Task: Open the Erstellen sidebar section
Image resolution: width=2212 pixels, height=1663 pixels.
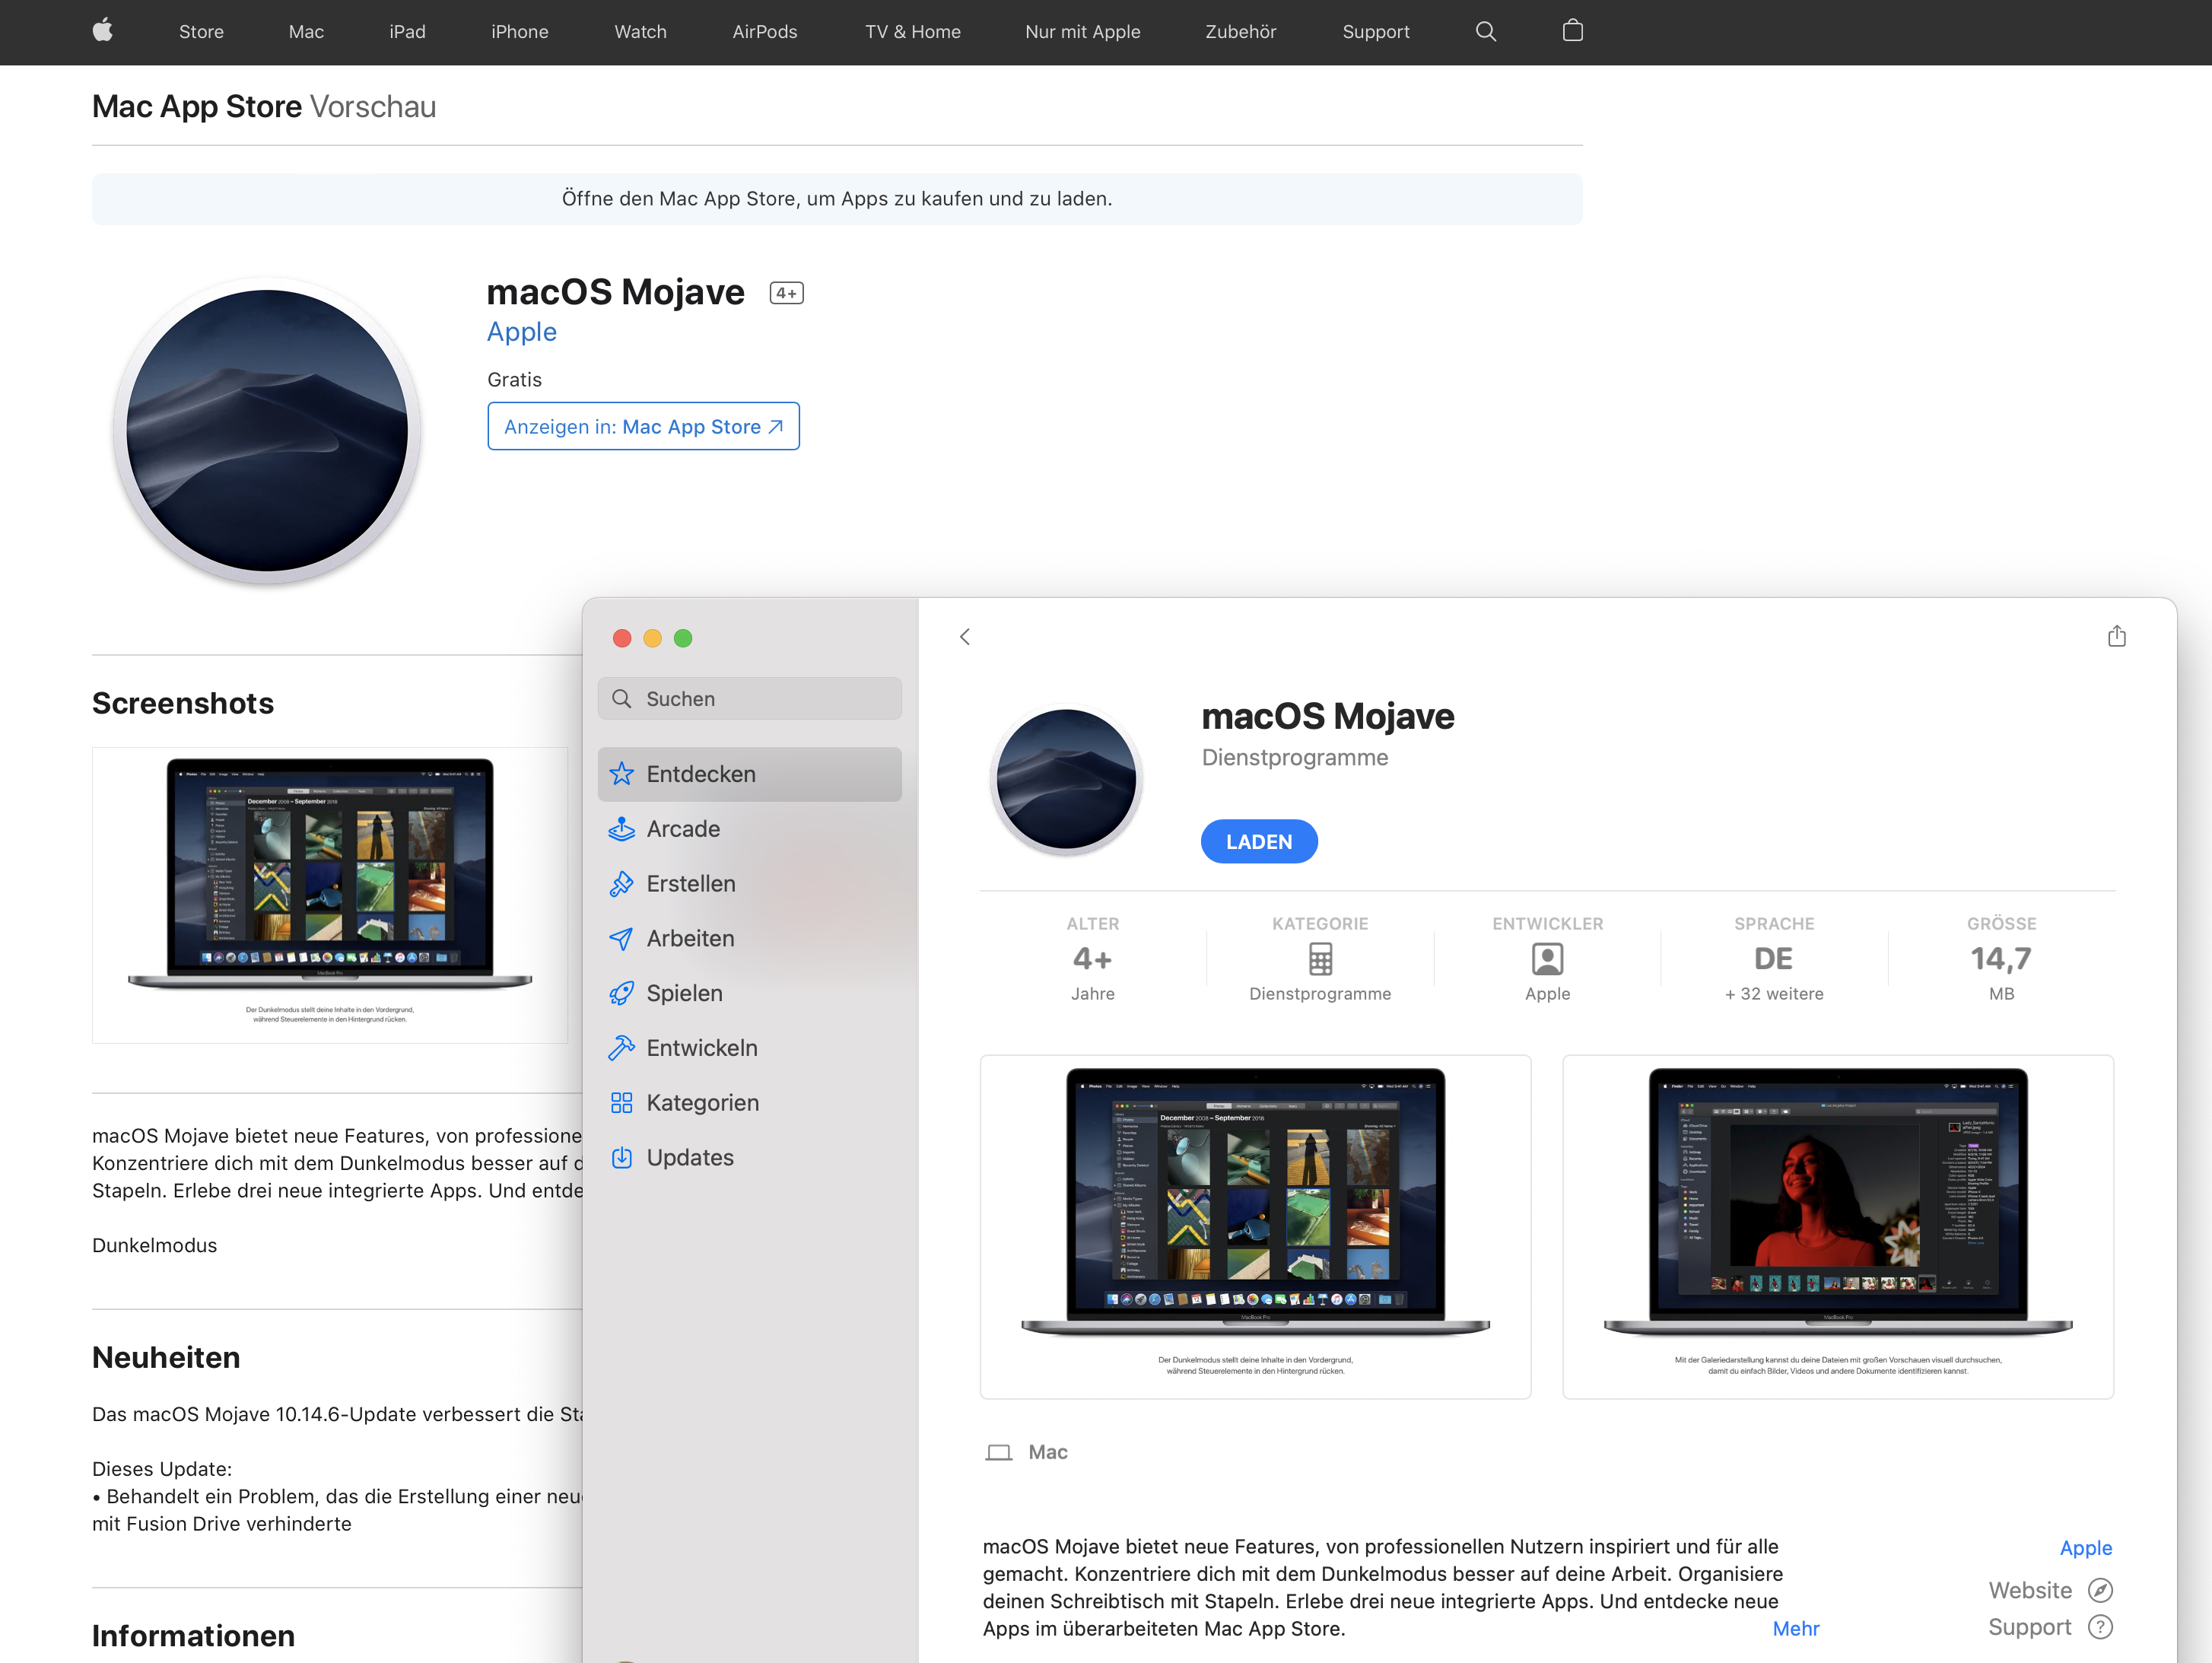Action: [690, 884]
